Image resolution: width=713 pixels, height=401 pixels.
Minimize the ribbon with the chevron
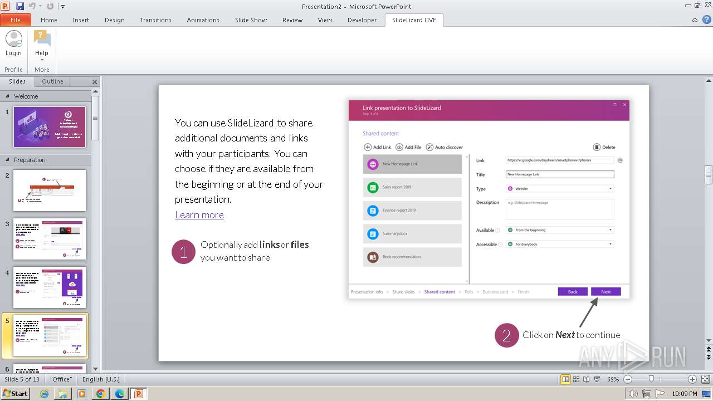point(695,20)
